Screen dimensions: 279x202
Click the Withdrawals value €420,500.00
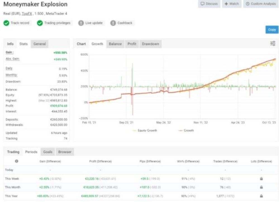point(59,125)
